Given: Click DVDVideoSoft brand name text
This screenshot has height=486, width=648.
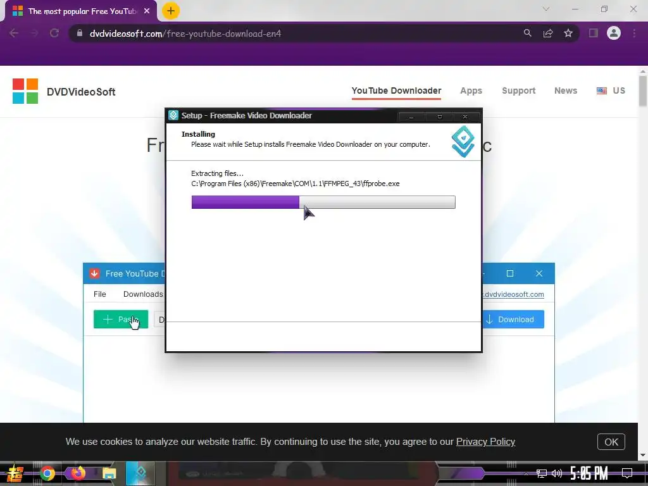Looking at the screenshot, I should [81, 92].
